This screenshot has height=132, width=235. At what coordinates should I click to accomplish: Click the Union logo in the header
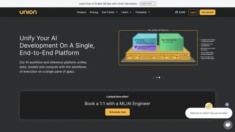tap(28, 12)
